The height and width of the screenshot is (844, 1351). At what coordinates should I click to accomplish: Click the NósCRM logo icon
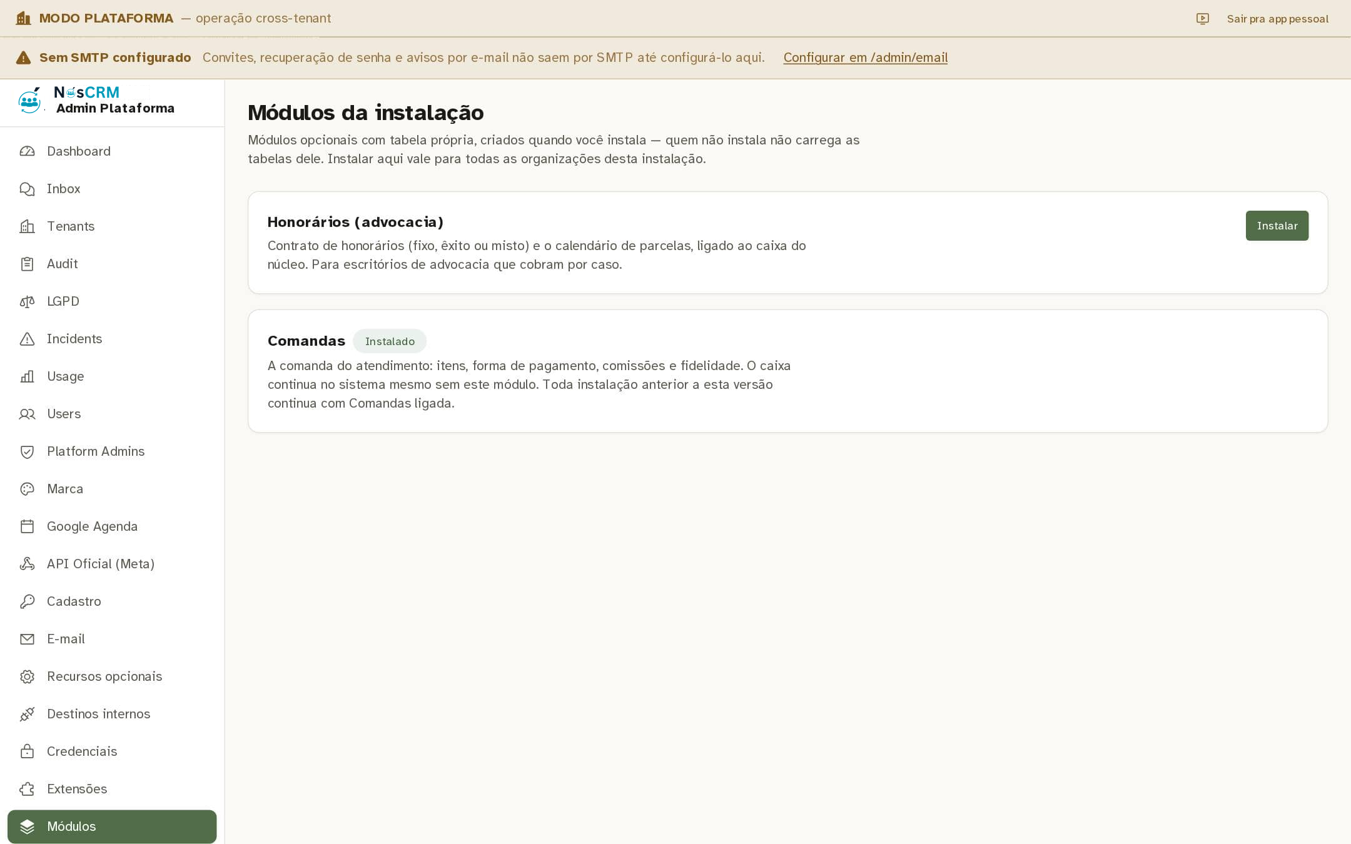pos(29,101)
